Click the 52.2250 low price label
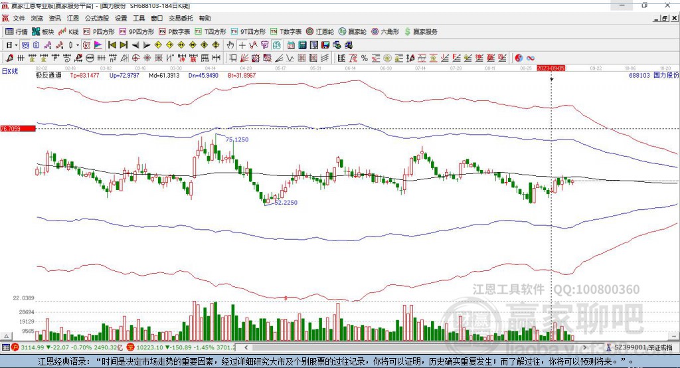 286,202
